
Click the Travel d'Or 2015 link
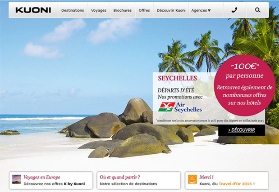[x=235, y=184]
